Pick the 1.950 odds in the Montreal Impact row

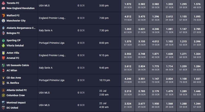(x=156, y=105)
